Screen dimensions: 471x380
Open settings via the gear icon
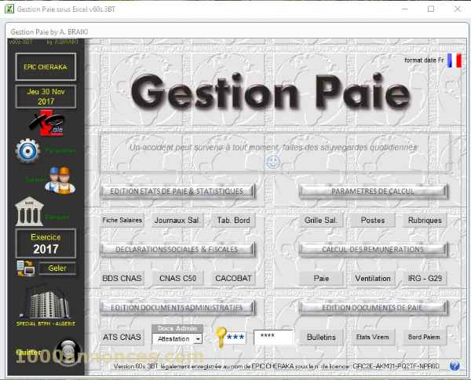(x=27, y=151)
